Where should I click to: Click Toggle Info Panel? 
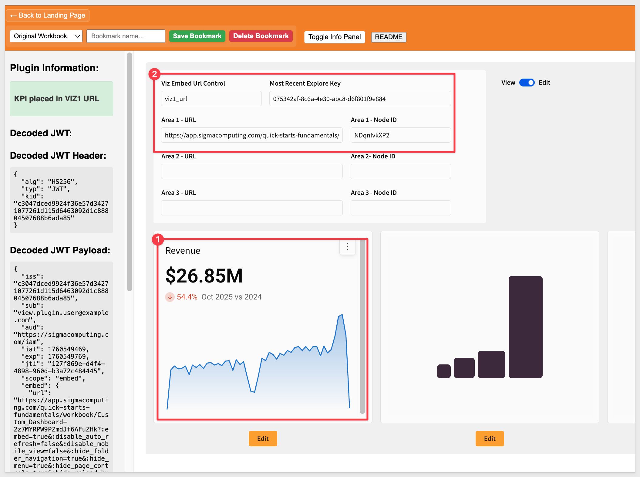pos(334,37)
